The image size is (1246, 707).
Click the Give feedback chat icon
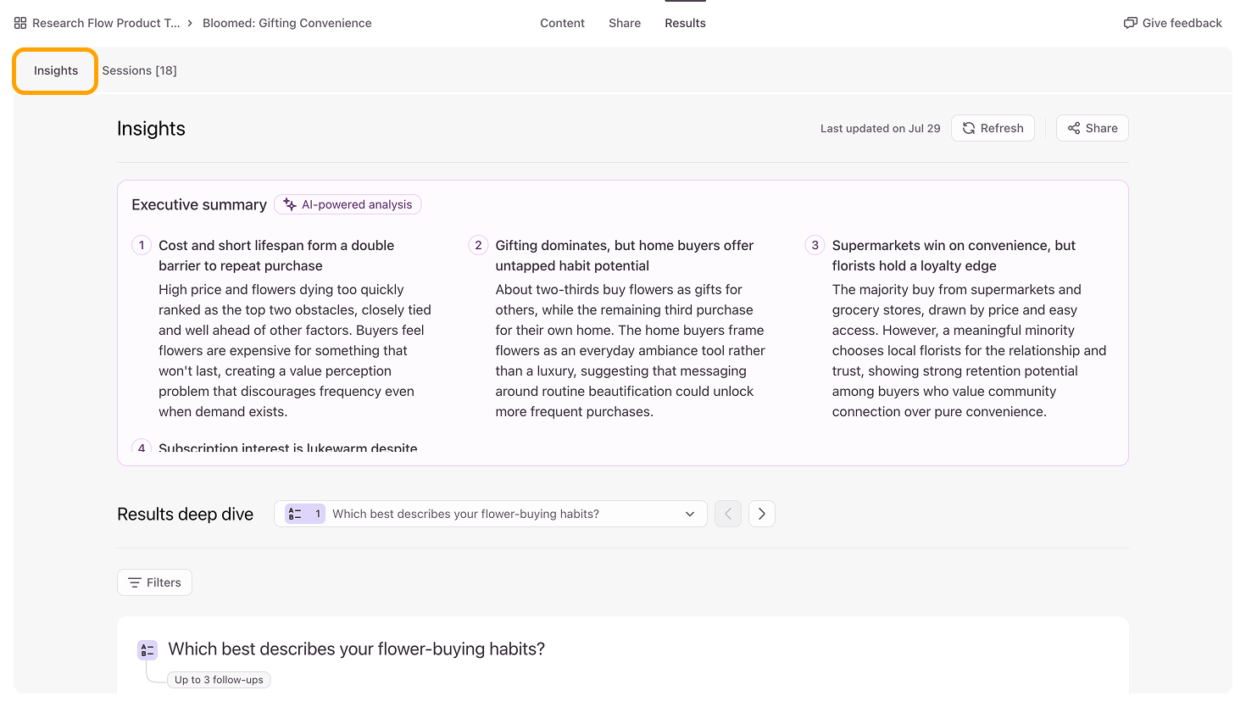pyautogui.click(x=1130, y=23)
